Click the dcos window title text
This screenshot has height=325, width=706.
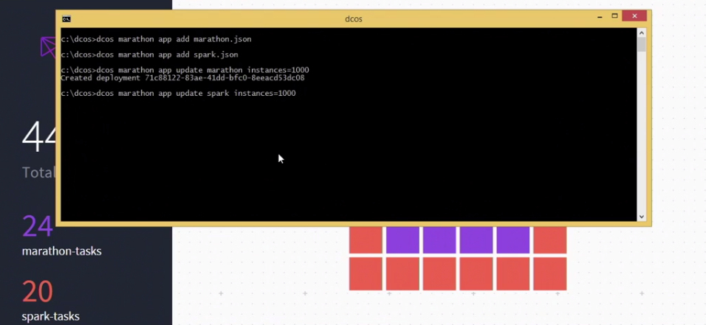coord(354,18)
